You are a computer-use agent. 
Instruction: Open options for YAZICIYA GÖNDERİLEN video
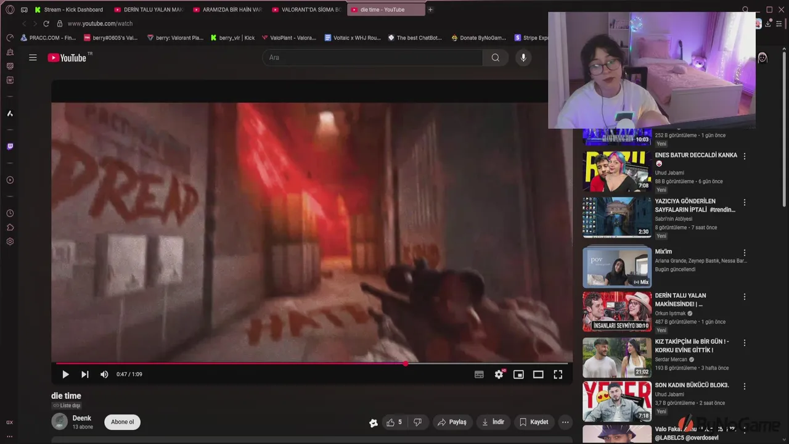(745, 202)
